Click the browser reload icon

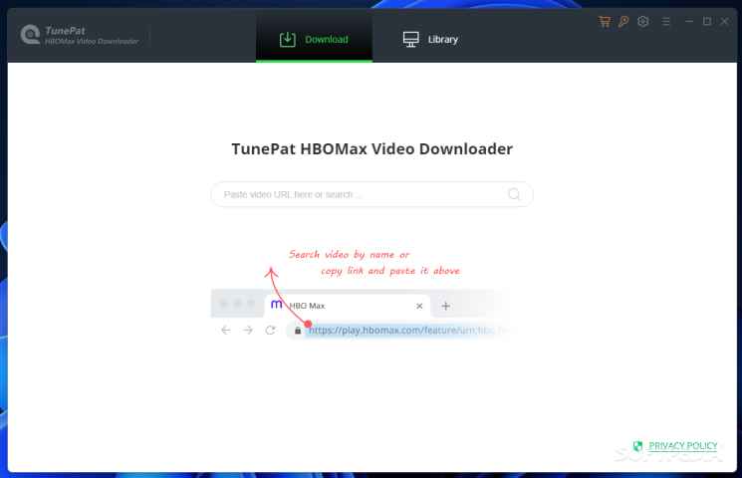click(270, 330)
